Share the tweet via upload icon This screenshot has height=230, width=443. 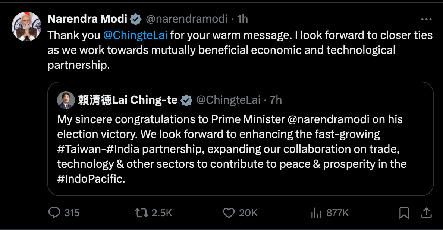pos(426,213)
